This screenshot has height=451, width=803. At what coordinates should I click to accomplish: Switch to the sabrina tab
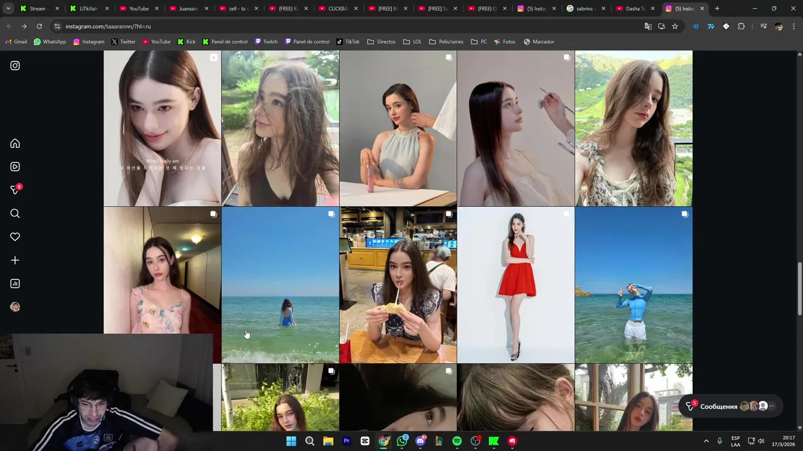pos(586,9)
